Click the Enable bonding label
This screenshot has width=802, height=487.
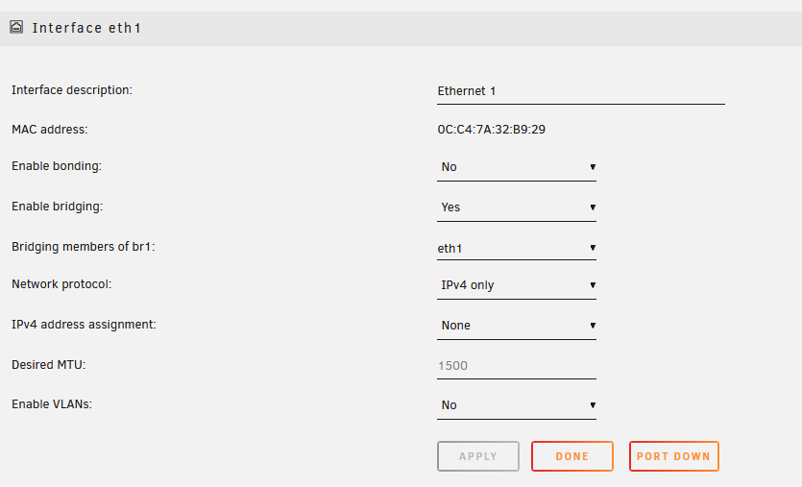pyautogui.click(x=57, y=166)
